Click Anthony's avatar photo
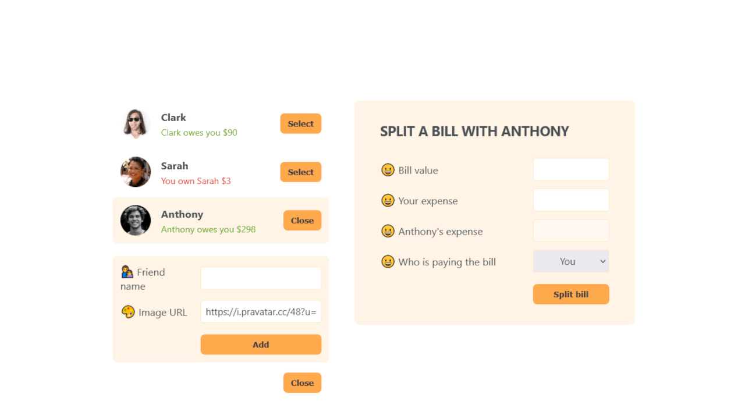The width and height of the screenshot is (745, 419). tap(136, 220)
